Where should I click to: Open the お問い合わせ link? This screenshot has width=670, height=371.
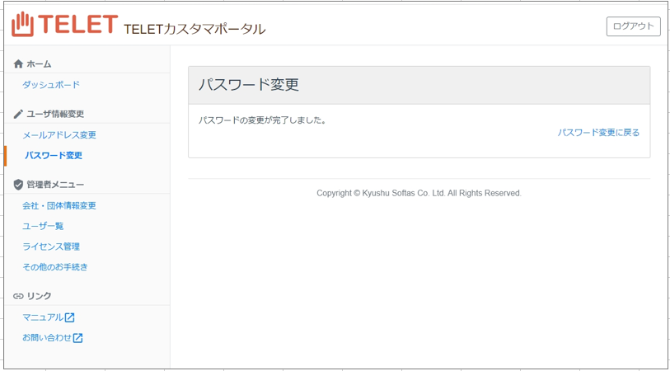click(47, 338)
